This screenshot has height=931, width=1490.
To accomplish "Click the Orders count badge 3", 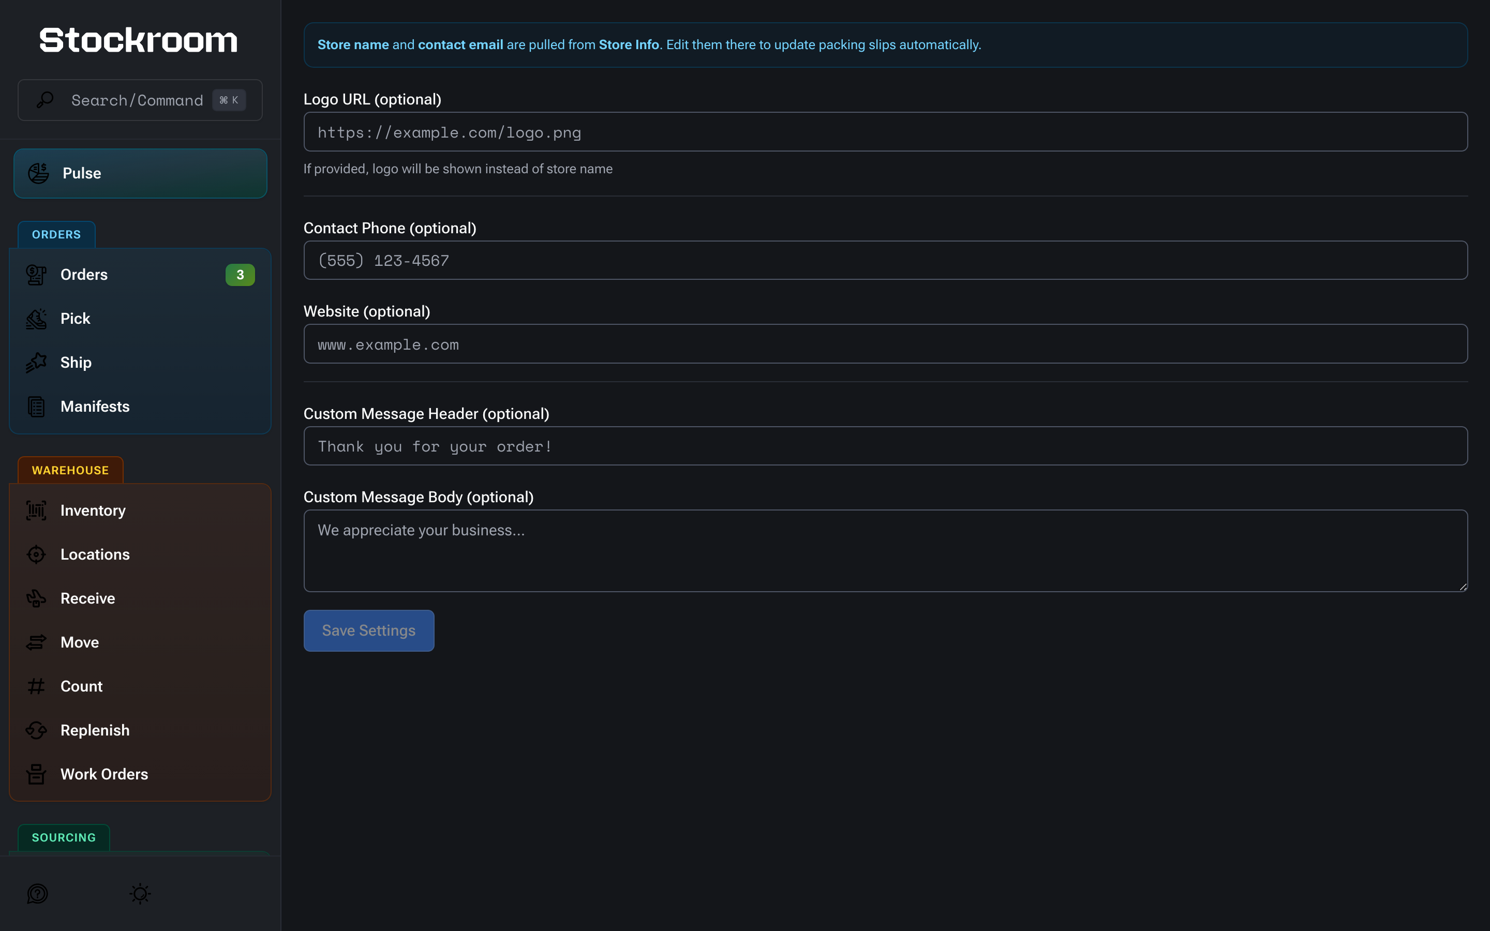I will coord(240,275).
